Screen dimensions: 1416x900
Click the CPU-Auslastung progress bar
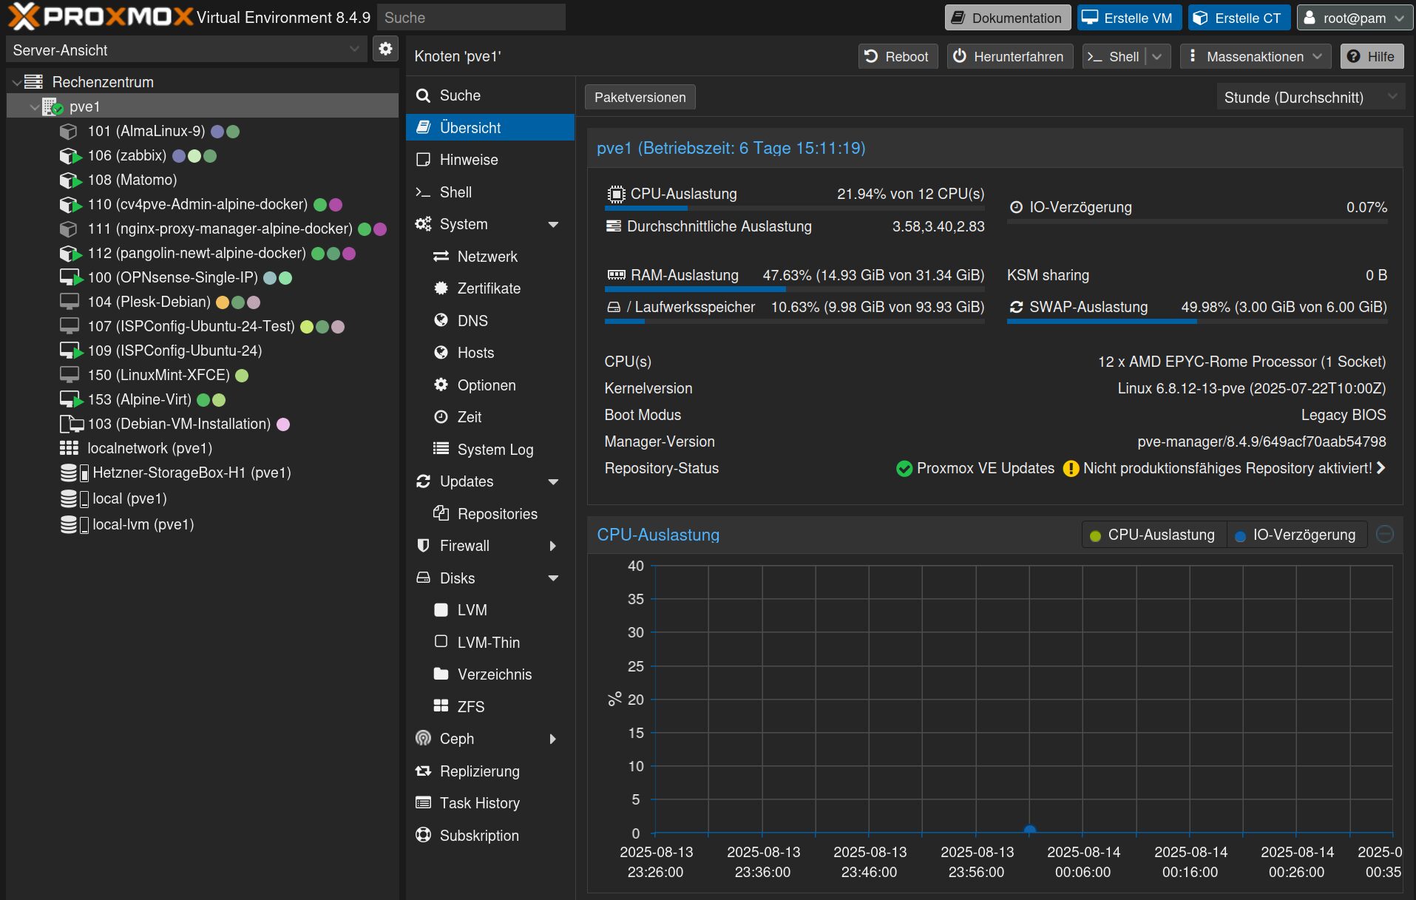[795, 208]
